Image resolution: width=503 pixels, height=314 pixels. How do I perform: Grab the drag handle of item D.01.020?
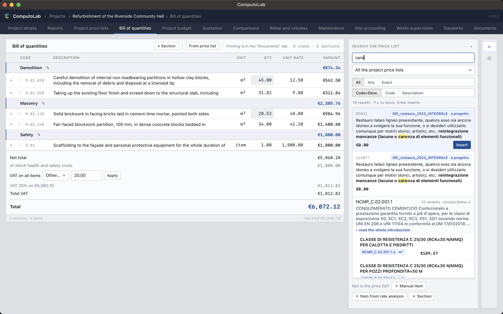coord(19,93)
